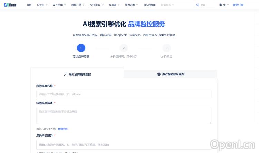Expand the AI资讯 dropdown menu

point(42,5)
